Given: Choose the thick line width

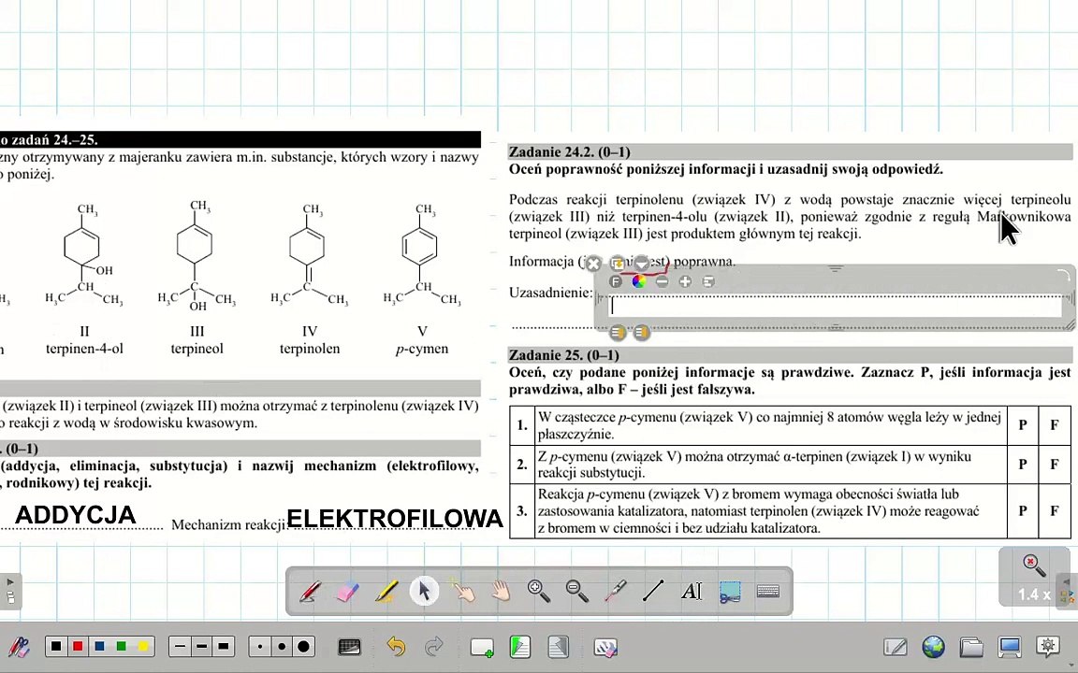Looking at the screenshot, I should coord(224,647).
